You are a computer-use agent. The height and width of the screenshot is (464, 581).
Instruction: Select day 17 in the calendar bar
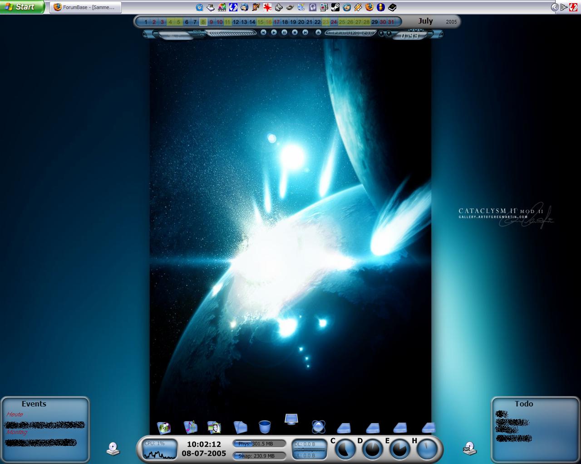[x=276, y=22]
